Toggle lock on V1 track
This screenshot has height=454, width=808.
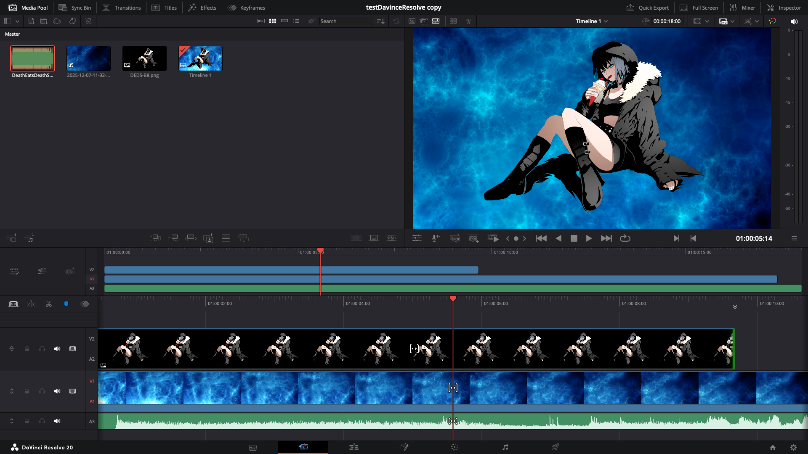27,391
